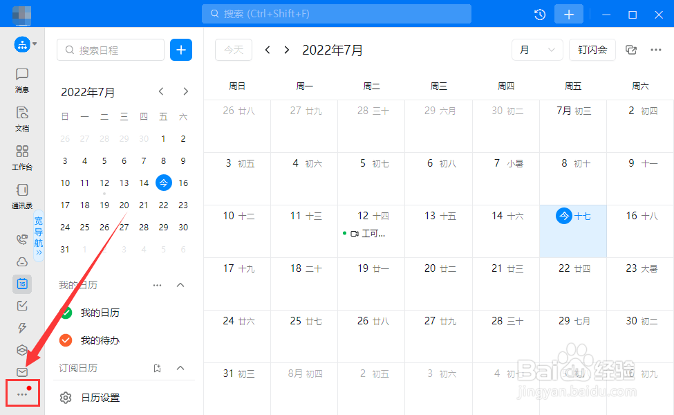
Task: Click the 钉闪会 button
Action: click(x=592, y=50)
